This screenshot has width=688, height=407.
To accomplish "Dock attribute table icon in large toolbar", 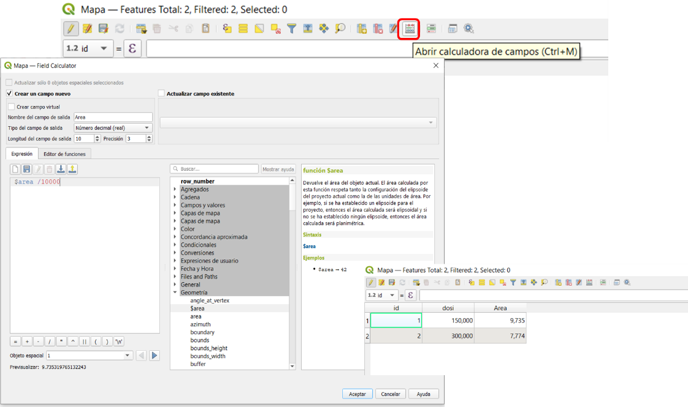I will 453,29.
